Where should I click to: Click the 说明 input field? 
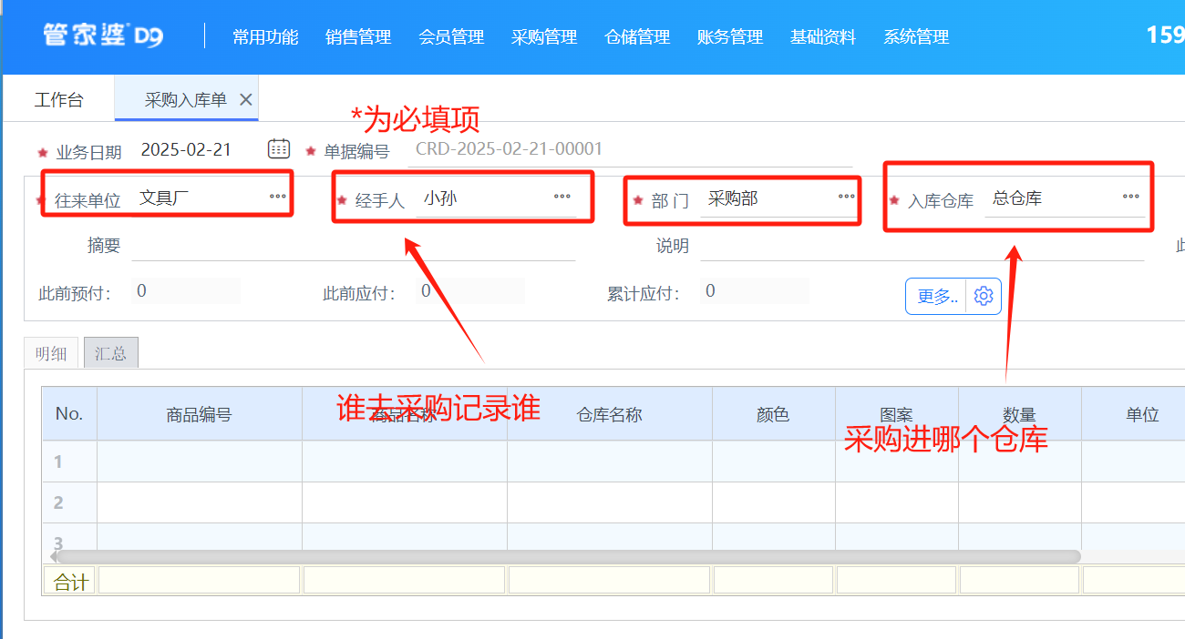click(x=921, y=246)
